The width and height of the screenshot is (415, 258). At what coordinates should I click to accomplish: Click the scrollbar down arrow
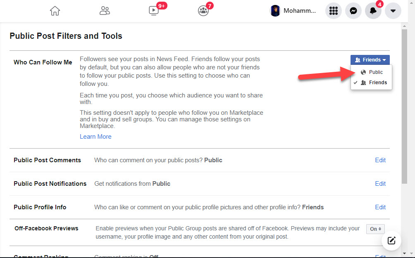404,253
